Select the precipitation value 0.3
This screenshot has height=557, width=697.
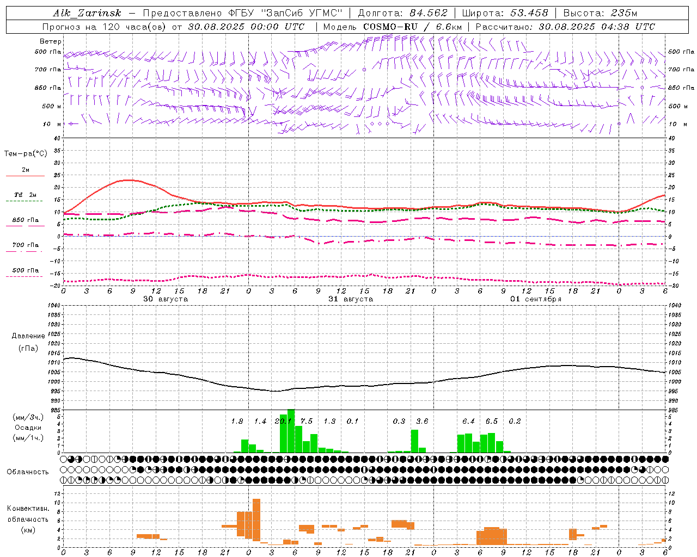399,421
